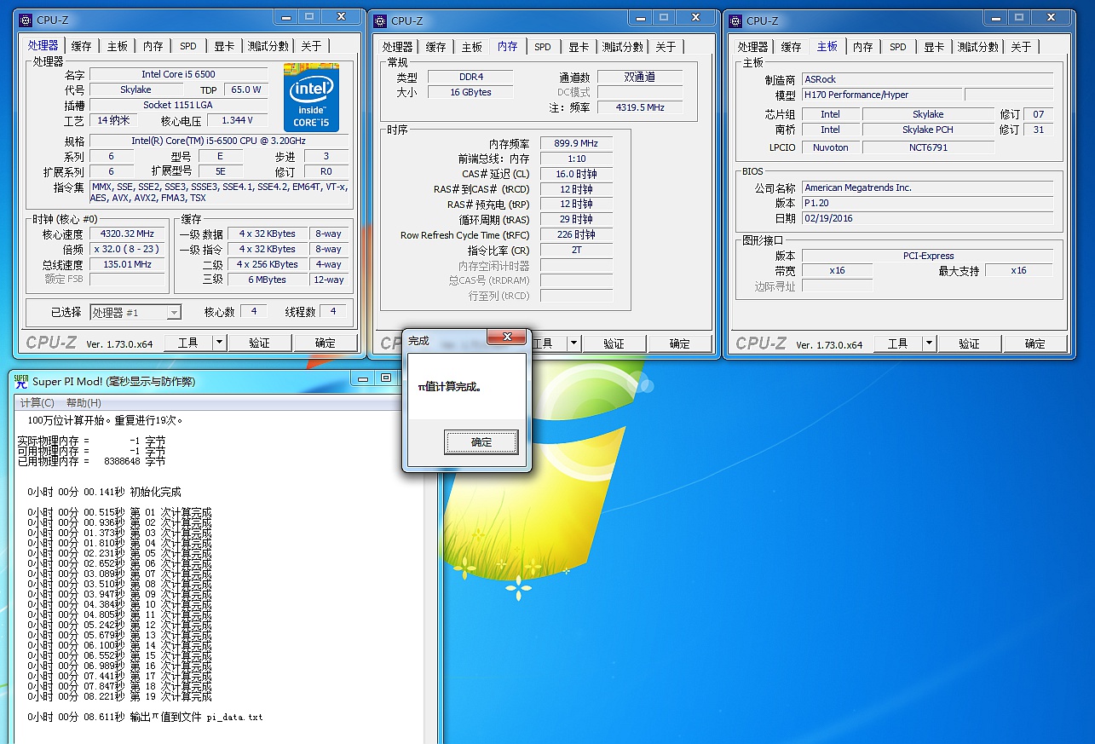Click the Intel Core i5 logo image

311,97
